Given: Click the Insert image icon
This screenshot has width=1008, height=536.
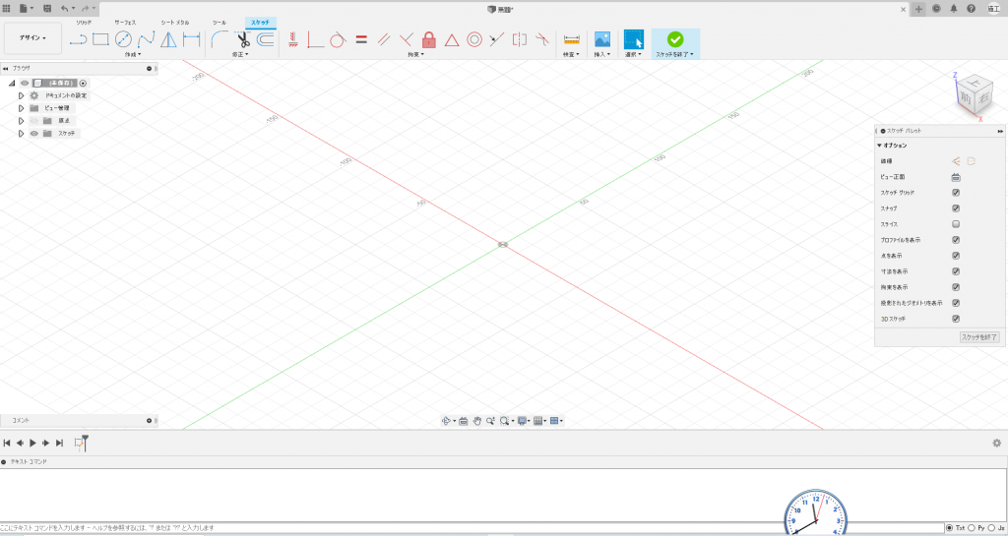Looking at the screenshot, I should pos(601,39).
